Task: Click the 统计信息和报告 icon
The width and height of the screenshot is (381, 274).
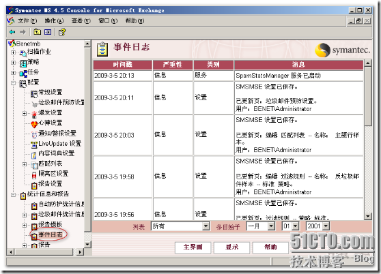Action: (23, 196)
